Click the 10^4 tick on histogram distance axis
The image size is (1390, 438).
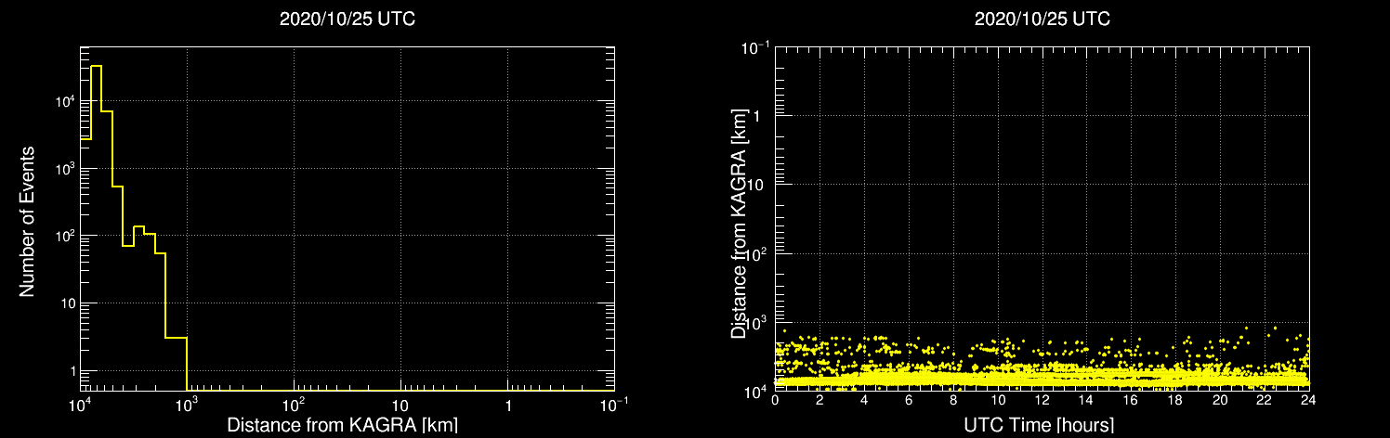click(x=80, y=404)
